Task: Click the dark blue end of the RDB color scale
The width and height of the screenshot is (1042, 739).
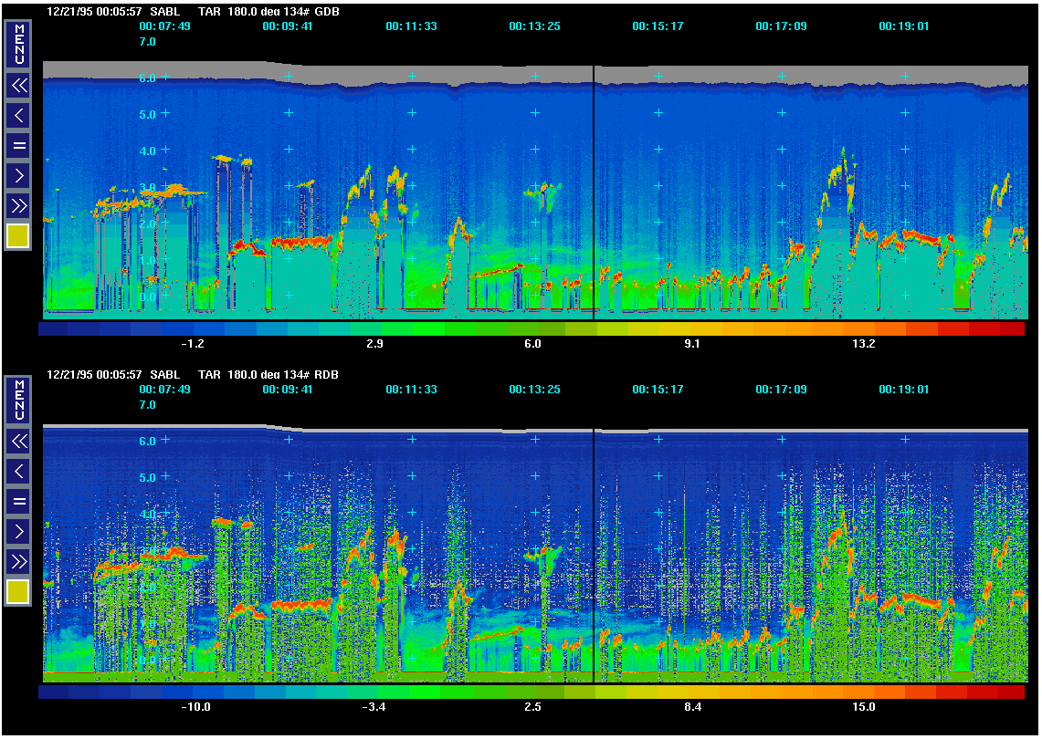Action: (53, 692)
